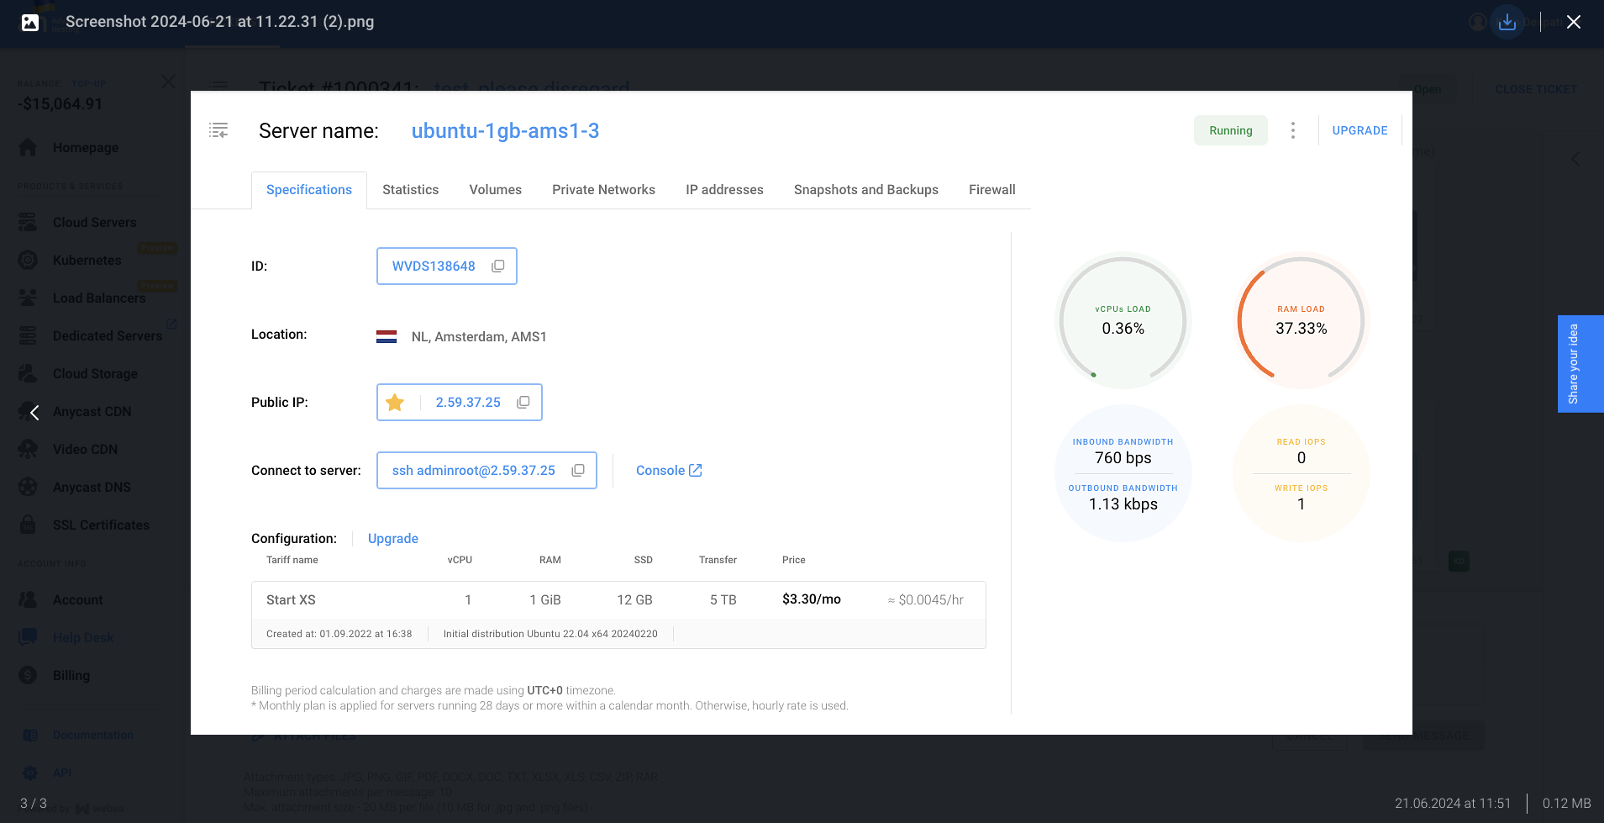The height and width of the screenshot is (823, 1604).
Task: Click the inbound bandwidth indicator
Action: coord(1123,451)
